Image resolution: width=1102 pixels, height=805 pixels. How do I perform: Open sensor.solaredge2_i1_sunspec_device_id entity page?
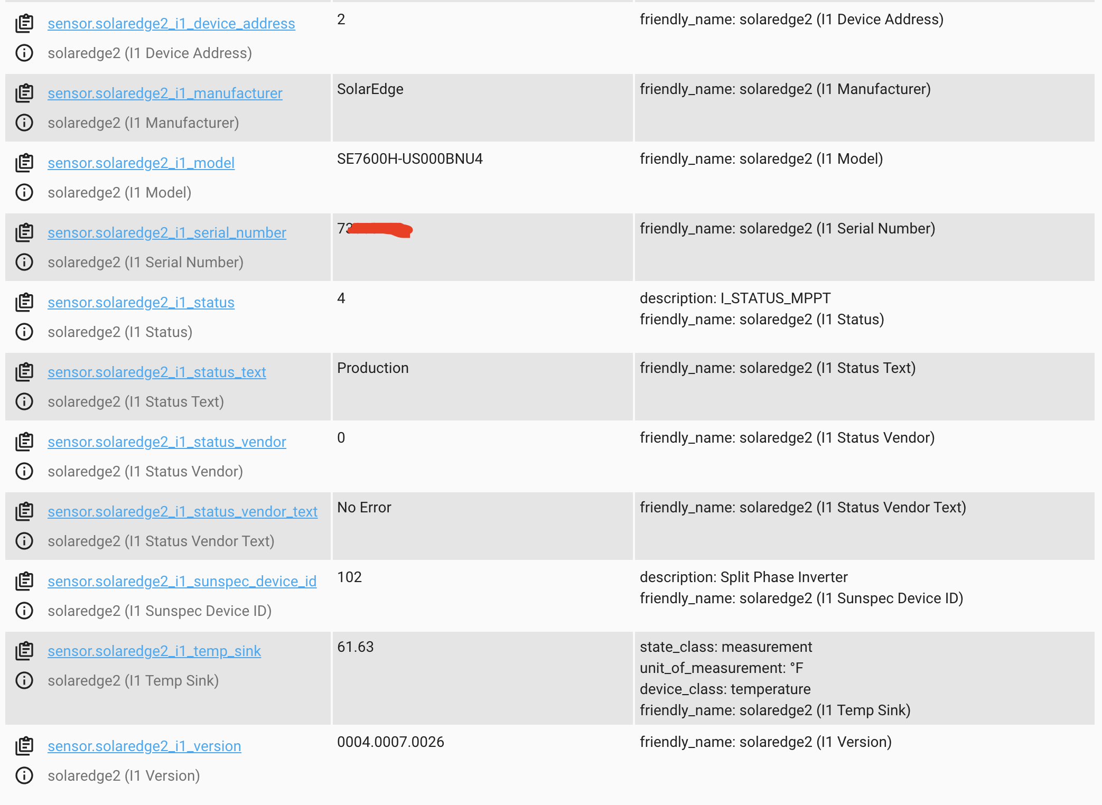[x=182, y=581]
